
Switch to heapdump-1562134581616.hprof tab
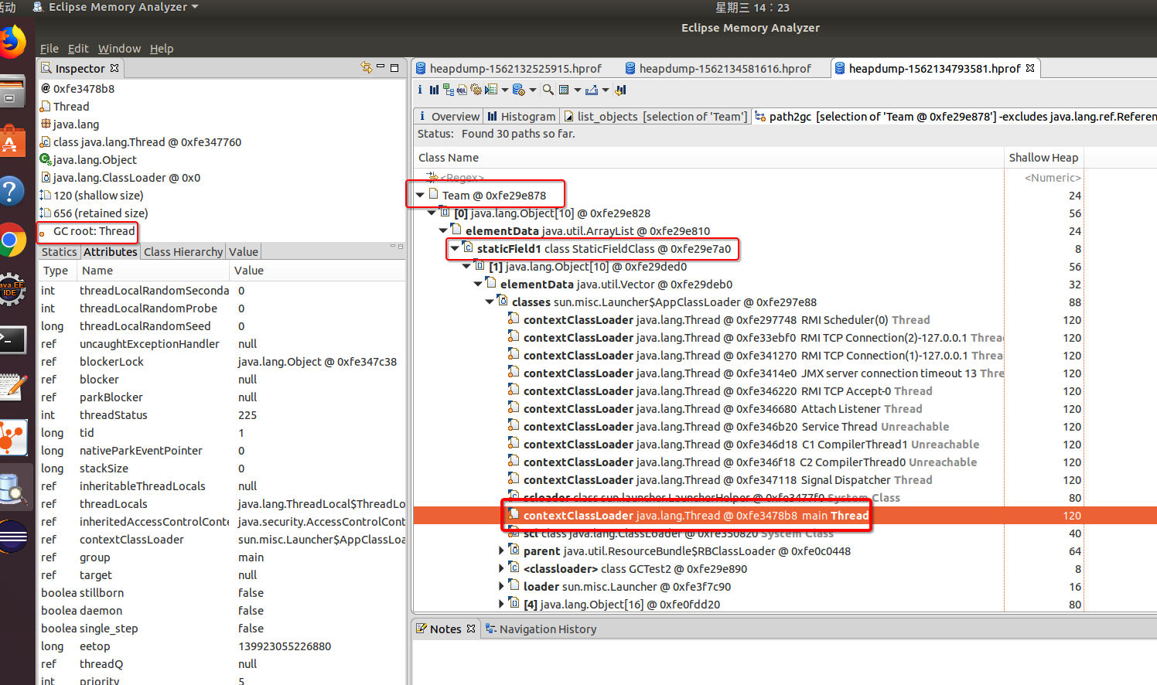coord(718,68)
